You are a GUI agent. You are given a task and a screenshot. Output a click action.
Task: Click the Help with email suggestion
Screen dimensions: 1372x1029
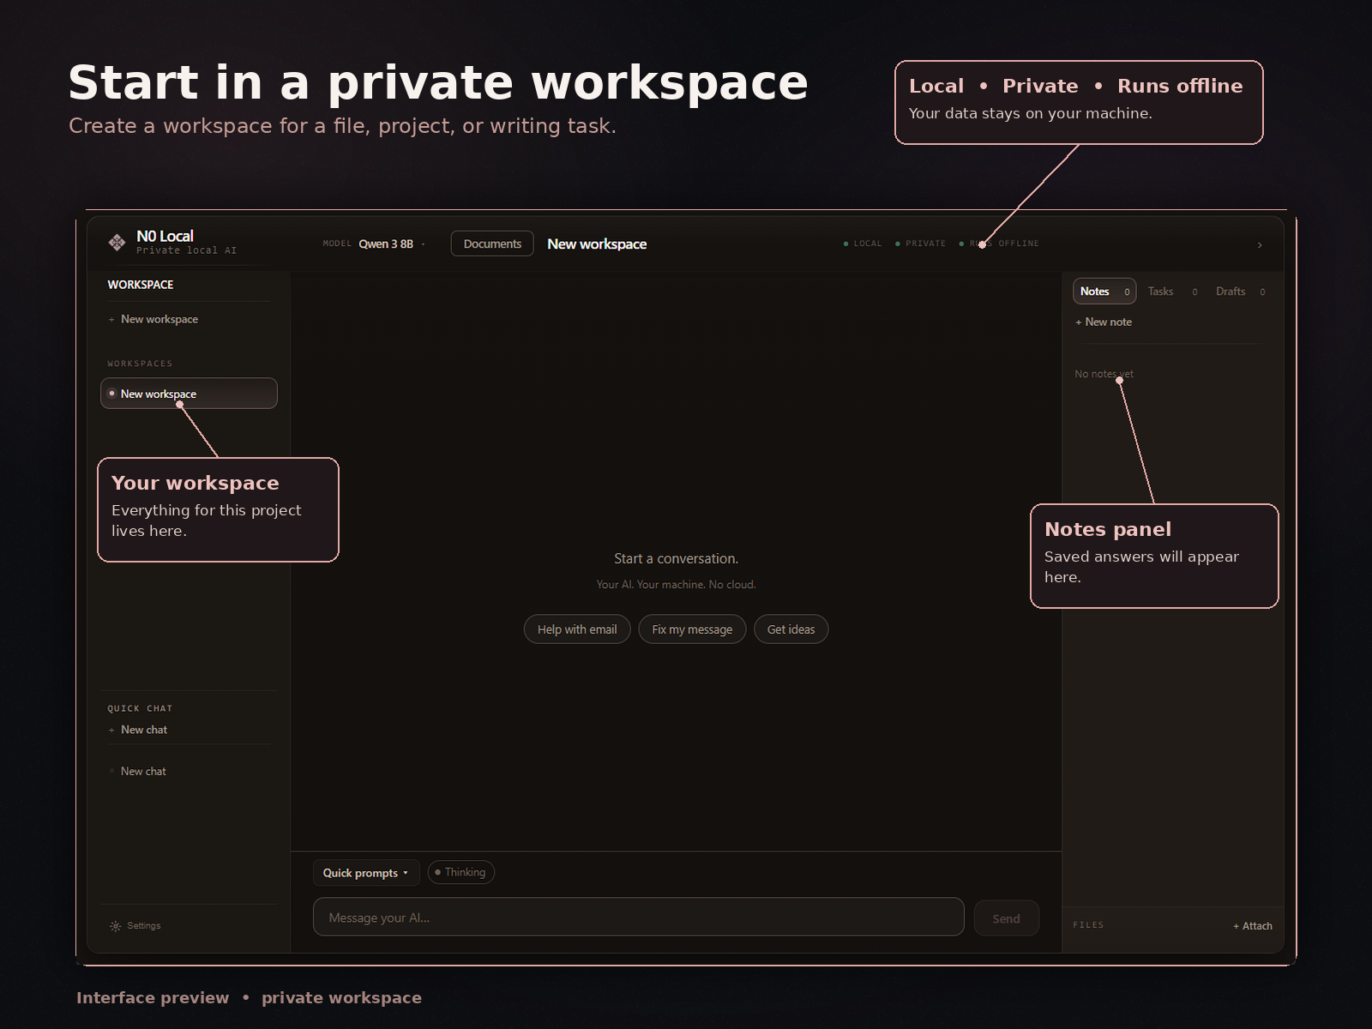(577, 629)
